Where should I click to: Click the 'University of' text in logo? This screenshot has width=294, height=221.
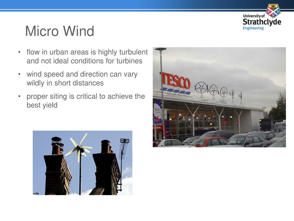click(x=254, y=16)
